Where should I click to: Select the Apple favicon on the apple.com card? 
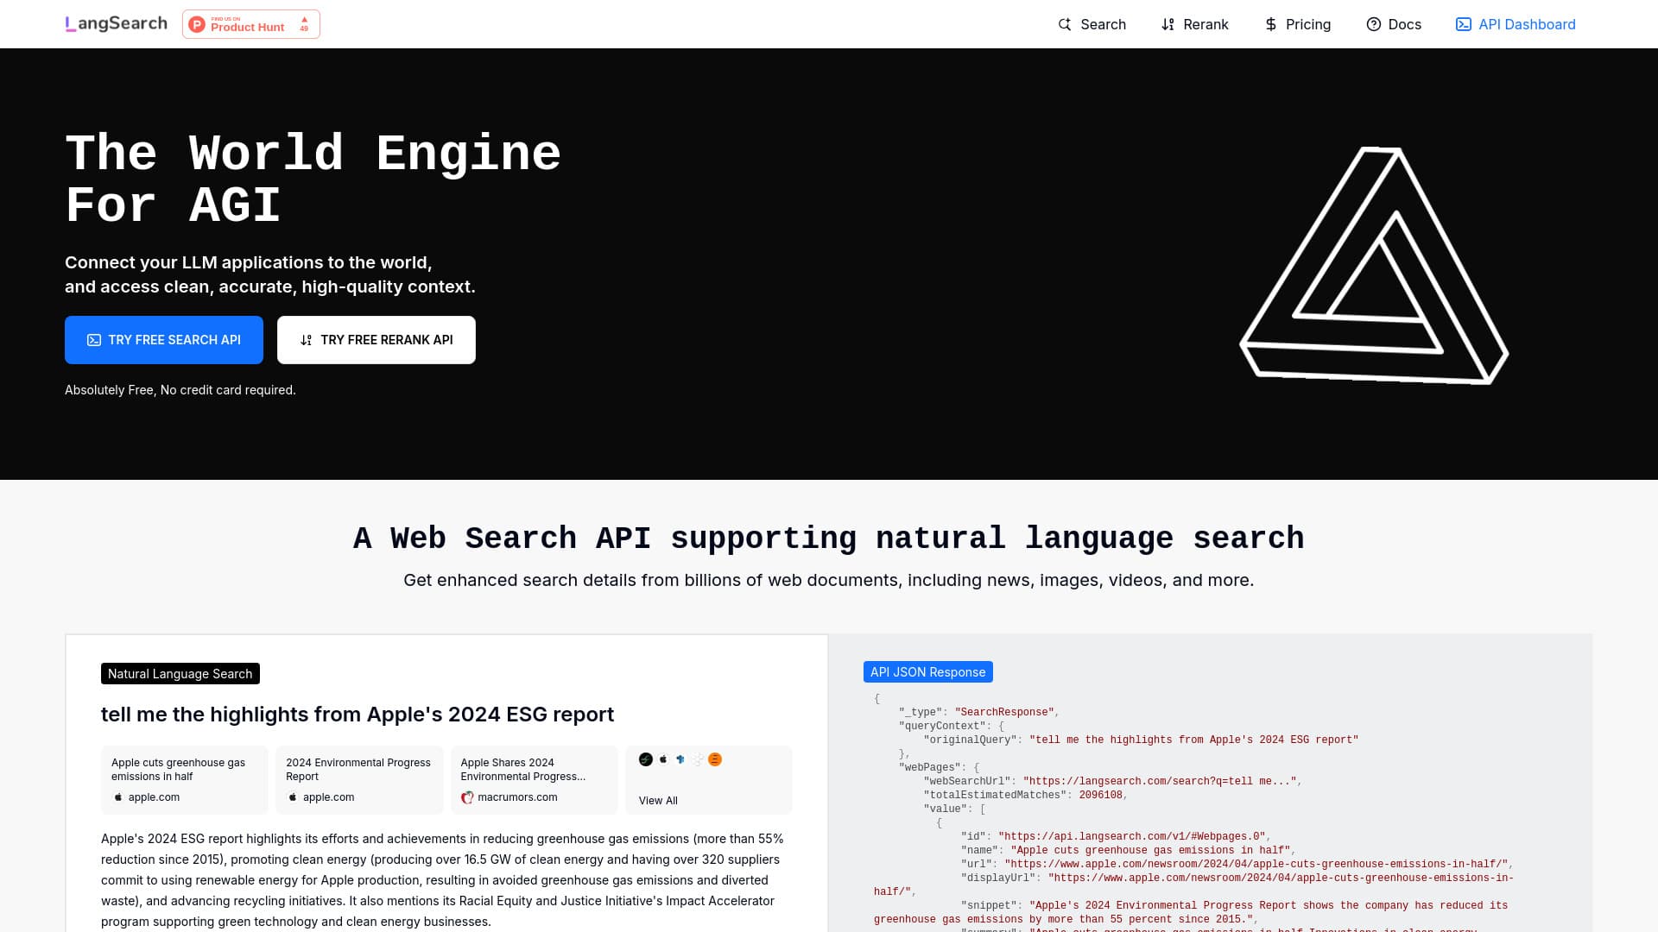click(118, 797)
